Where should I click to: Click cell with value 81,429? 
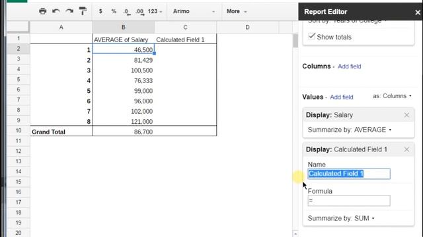[x=124, y=60]
